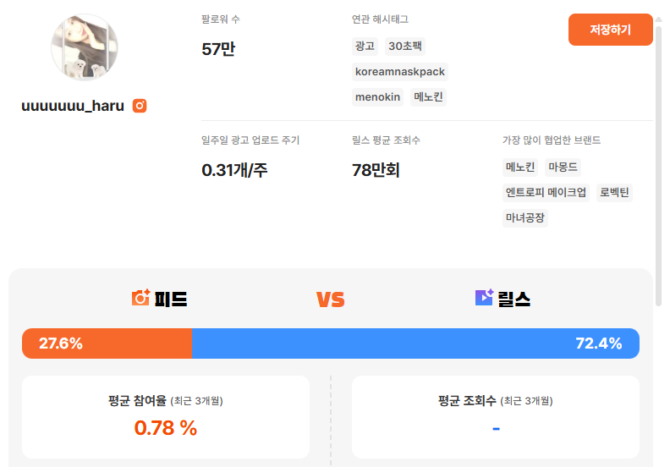This screenshot has height=467, width=670.
Task: Choose the 엔트로피 메이크업 brand tag
Action: coord(546,193)
